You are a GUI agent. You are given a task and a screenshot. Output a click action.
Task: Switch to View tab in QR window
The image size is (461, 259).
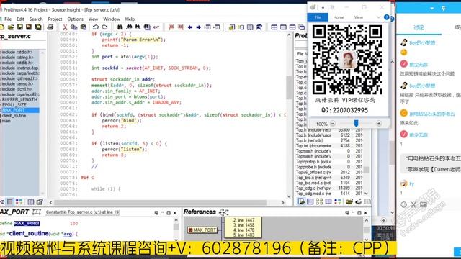pyautogui.click(x=359, y=17)
